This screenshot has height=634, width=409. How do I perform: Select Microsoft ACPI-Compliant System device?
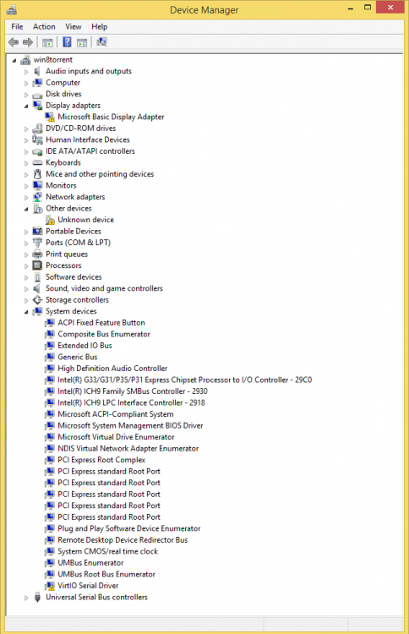tap(116, 414)
